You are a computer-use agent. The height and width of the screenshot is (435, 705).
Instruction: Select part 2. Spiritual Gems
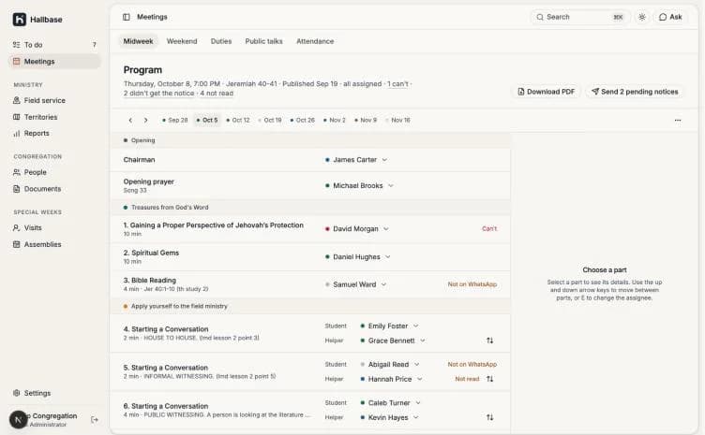310,257
